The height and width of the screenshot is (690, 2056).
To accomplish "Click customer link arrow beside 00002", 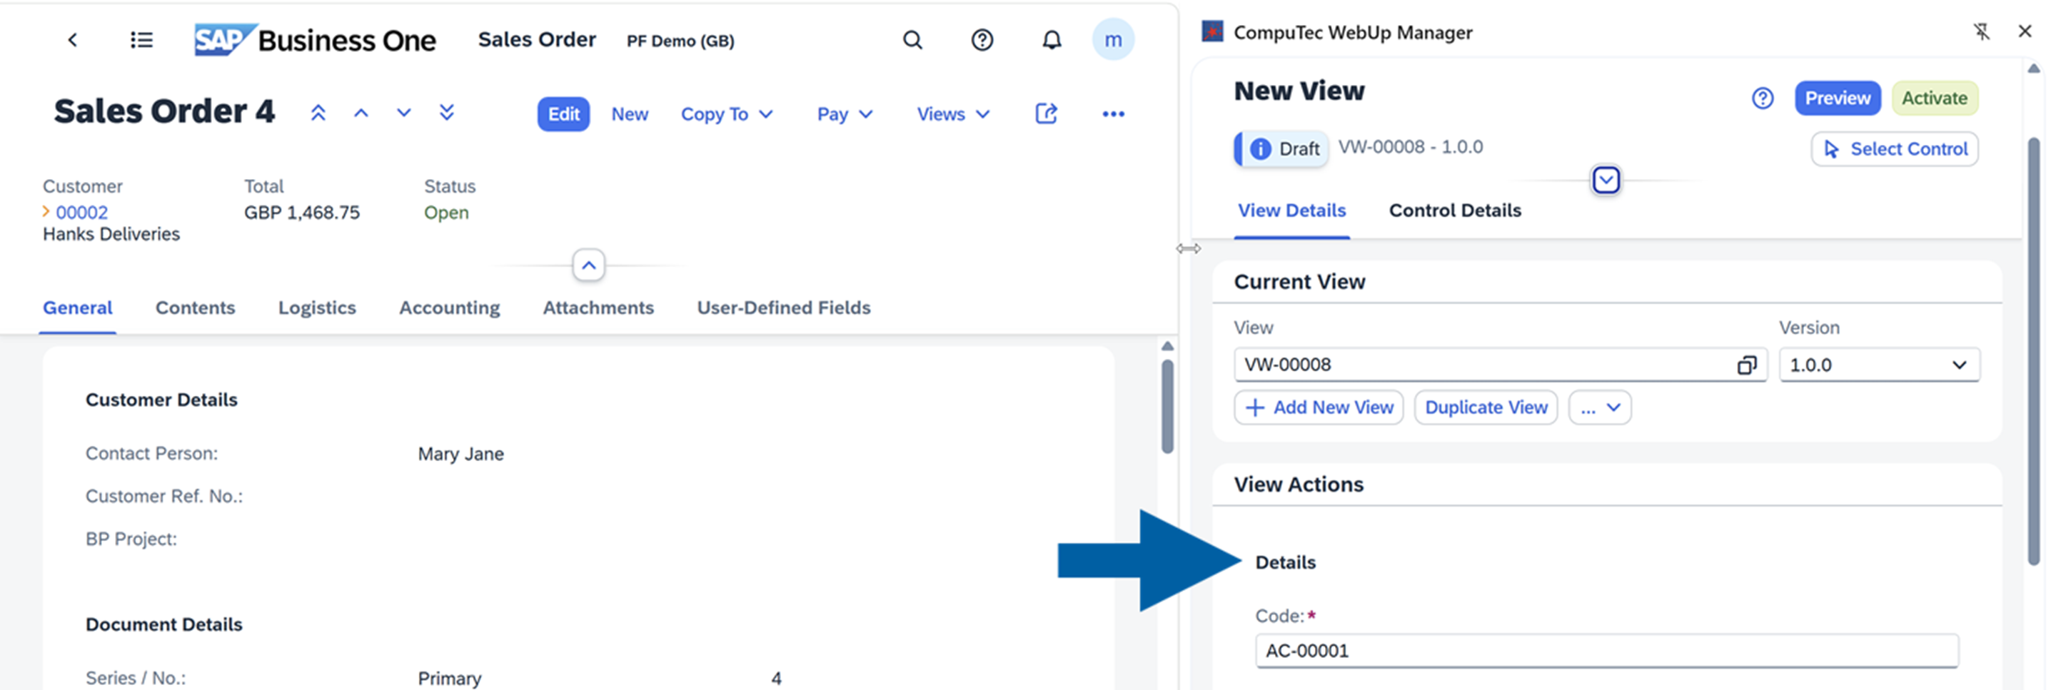I will 46,211.
